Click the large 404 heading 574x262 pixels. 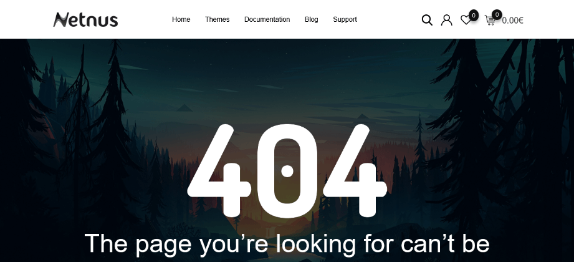pos(287,171)
